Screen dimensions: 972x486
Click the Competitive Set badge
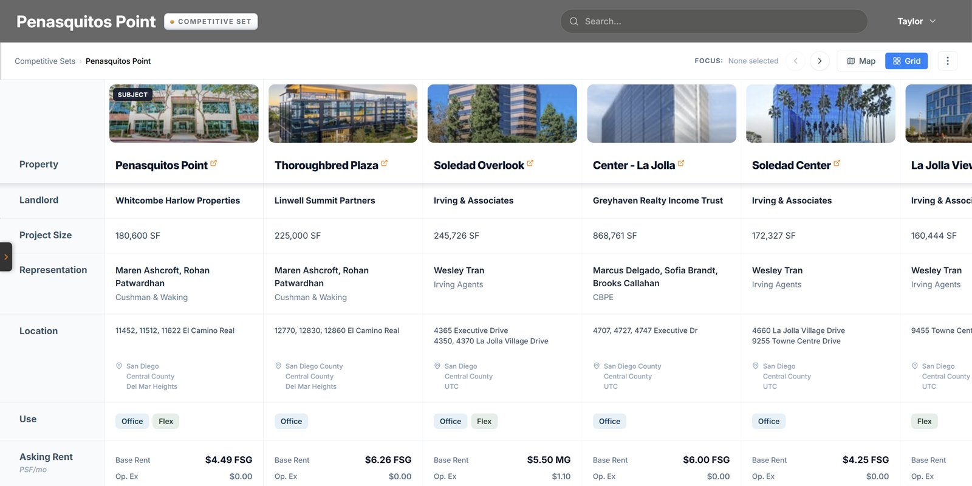click(x=211, y=21)
